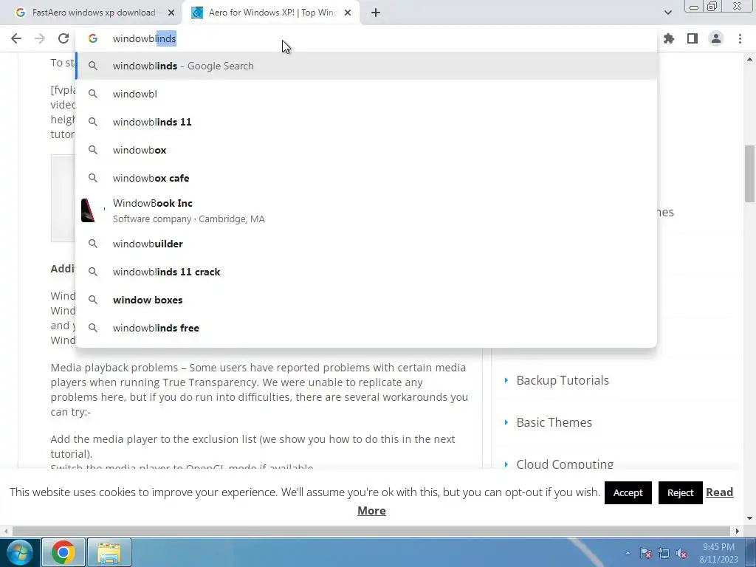
Task: Click the horizontal scrollbar right arrow
Action: (x=738, y=532)
